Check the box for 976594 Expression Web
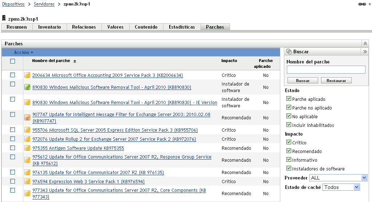372x202 pixels. (x=13, y=181)
